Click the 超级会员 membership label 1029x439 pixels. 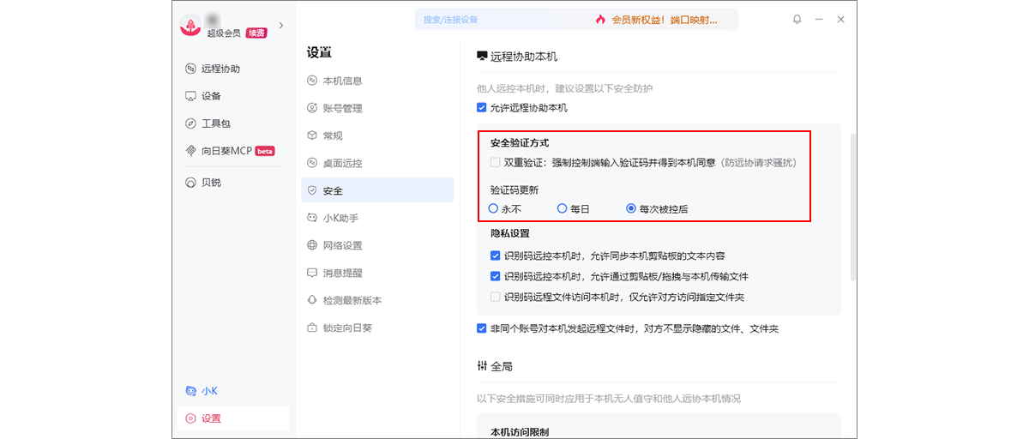(224, 33)
